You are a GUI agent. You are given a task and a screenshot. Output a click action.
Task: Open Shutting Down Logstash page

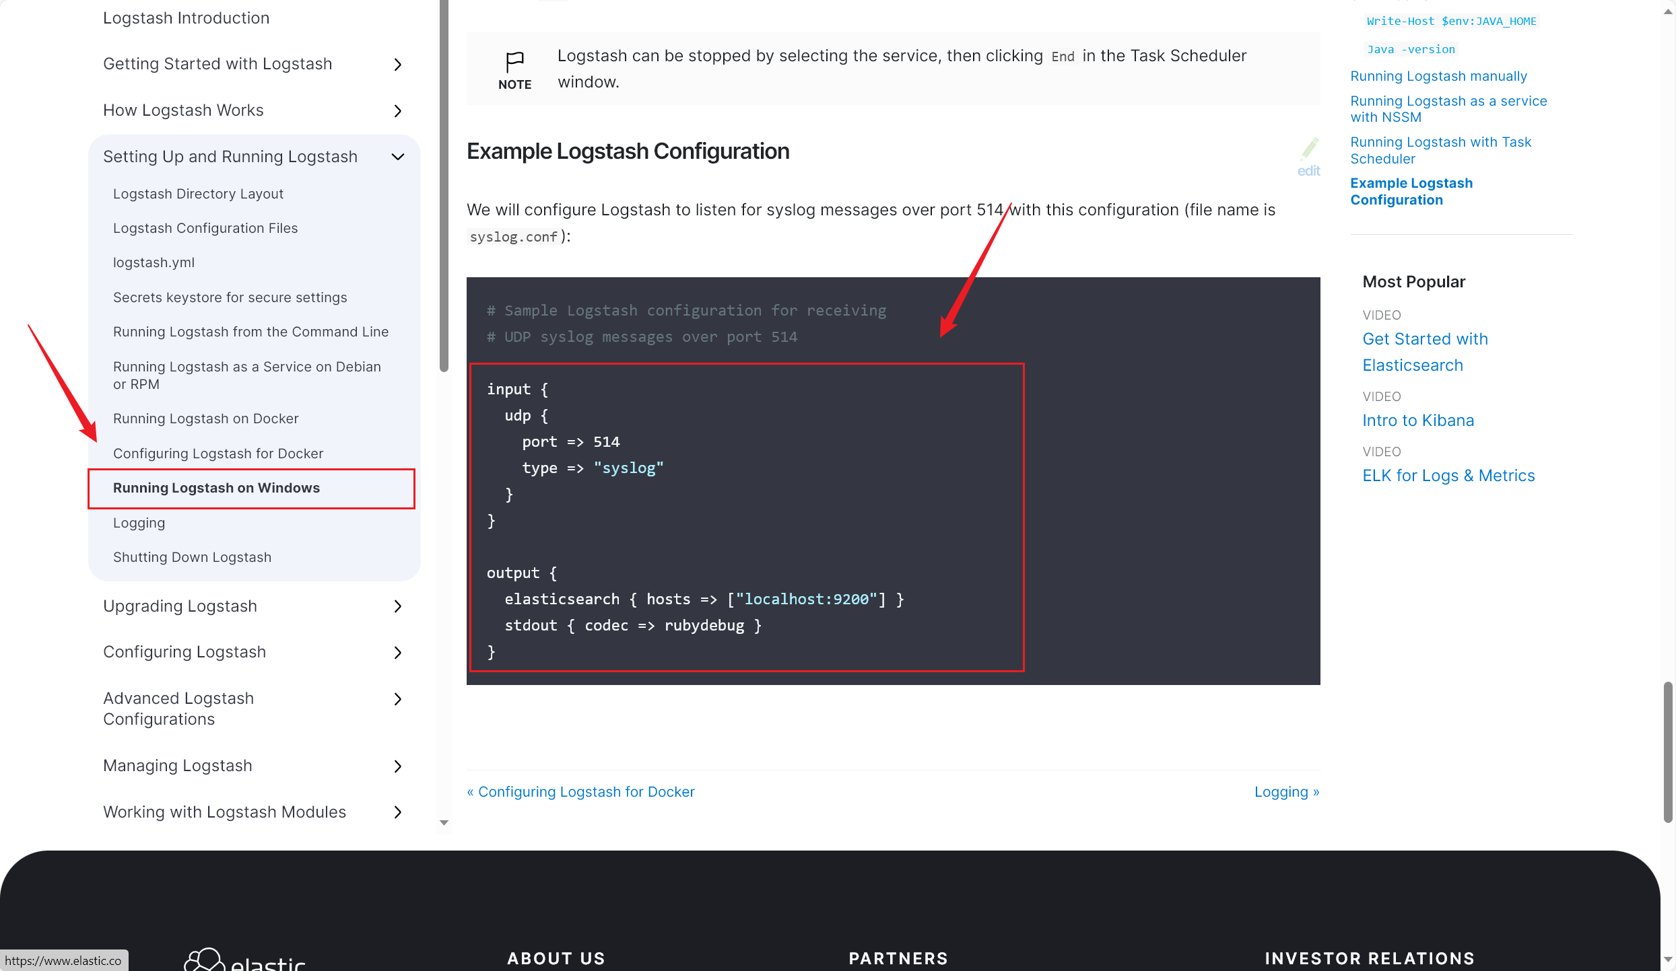click(x=192, y=557)
